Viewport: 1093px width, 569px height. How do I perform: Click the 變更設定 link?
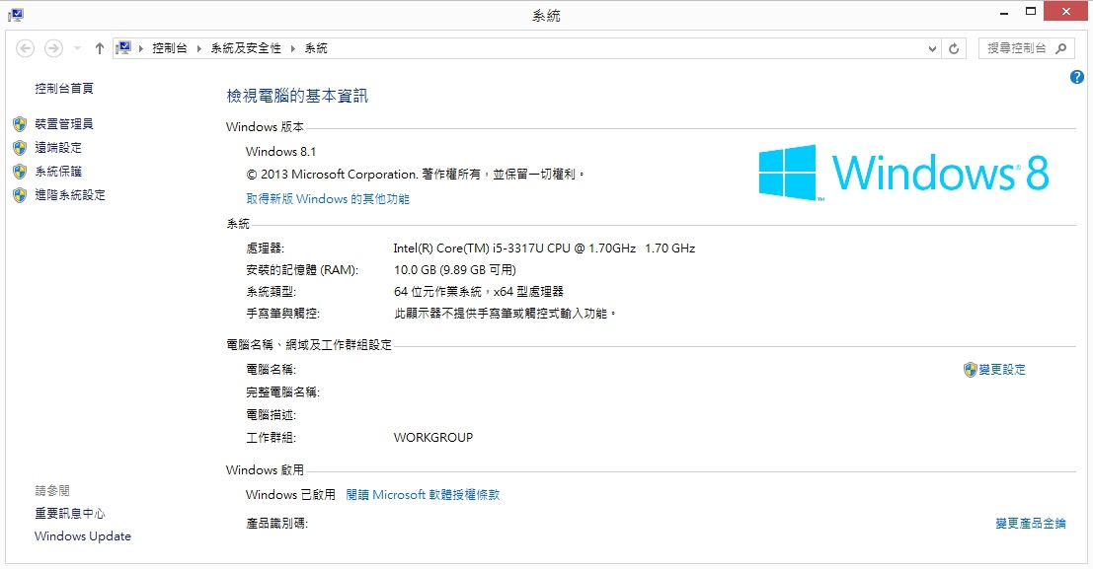coord(1002,370)
